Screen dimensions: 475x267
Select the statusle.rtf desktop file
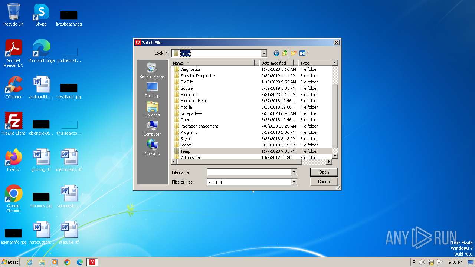pos(69,233)
